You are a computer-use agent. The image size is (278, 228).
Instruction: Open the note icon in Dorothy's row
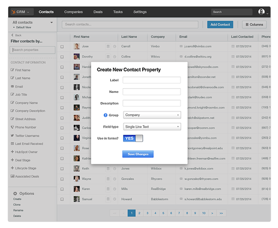click(x=108, y=57)
